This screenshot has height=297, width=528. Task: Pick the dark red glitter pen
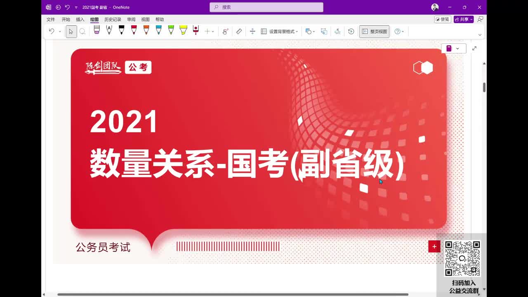point(196,30)
